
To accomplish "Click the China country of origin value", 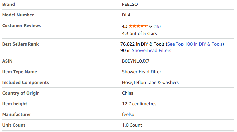I will (x=128, y=93).
